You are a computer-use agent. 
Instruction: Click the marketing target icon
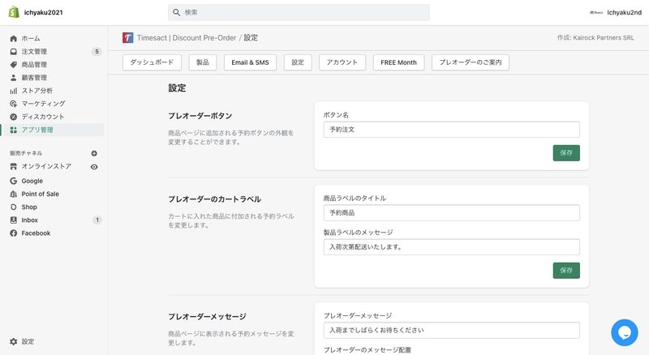point(14,104)
